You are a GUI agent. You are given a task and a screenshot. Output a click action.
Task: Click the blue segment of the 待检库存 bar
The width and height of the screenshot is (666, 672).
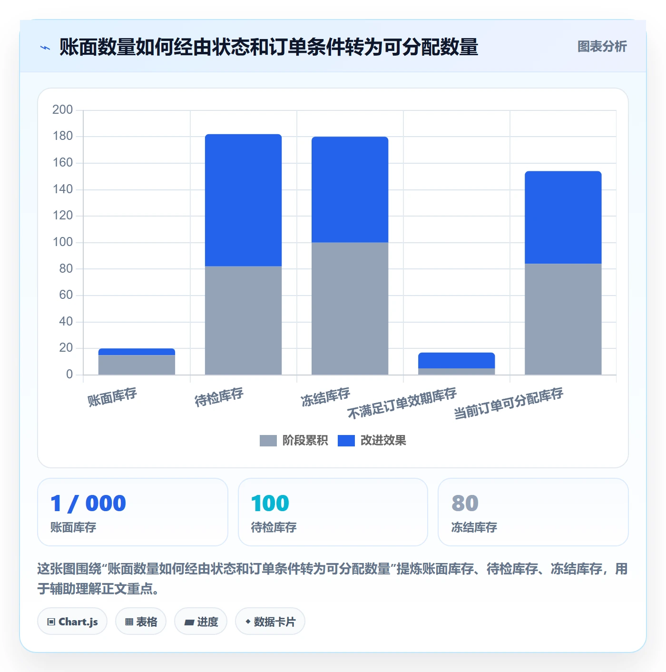(x=243, y=200)
